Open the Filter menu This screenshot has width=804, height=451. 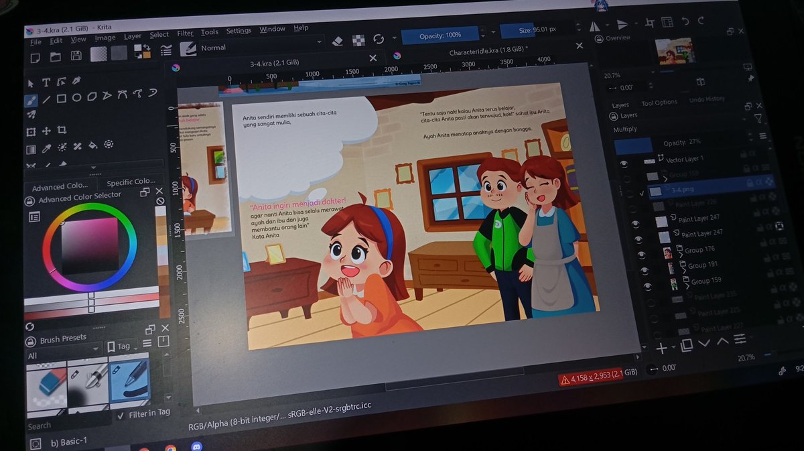click(186, 34)
